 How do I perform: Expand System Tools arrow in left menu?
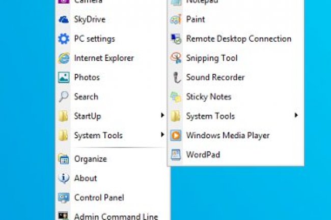162,135
